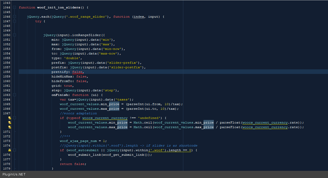
Task: Click the //woocs adaptation comment
Action: pos(78,113)
